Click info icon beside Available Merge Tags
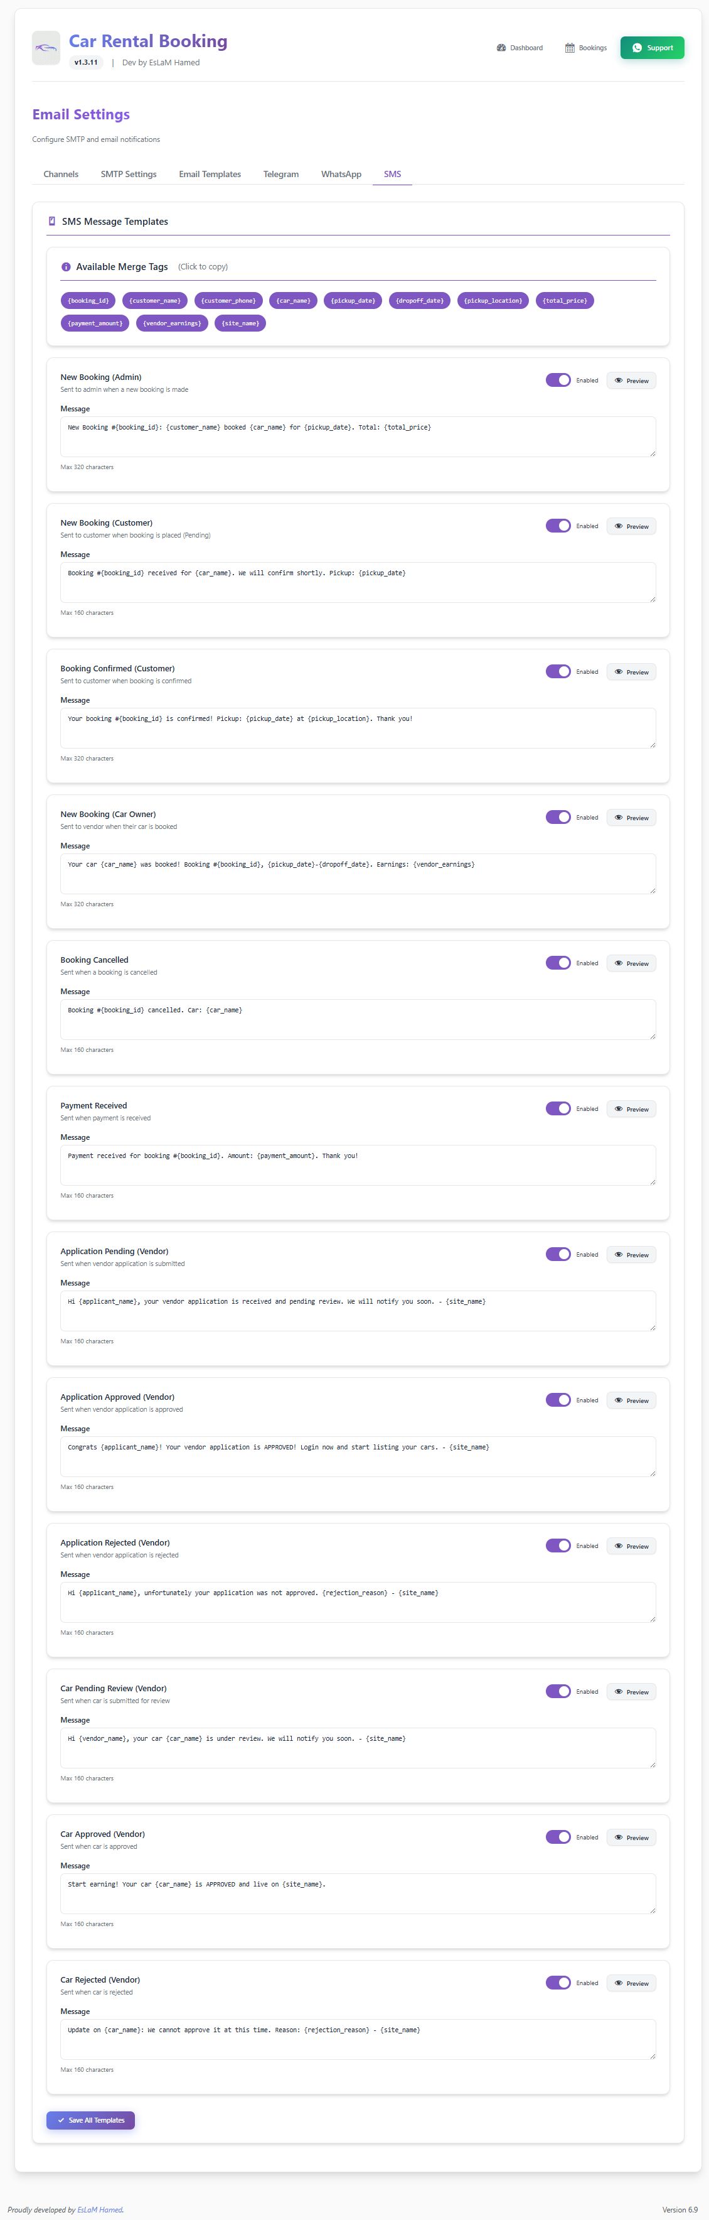 (x=67, y=267)
